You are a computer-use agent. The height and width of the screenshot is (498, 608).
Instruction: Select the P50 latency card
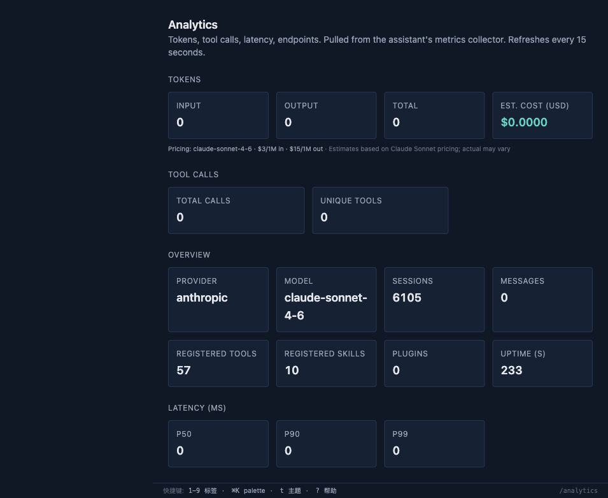pos(218,444)
